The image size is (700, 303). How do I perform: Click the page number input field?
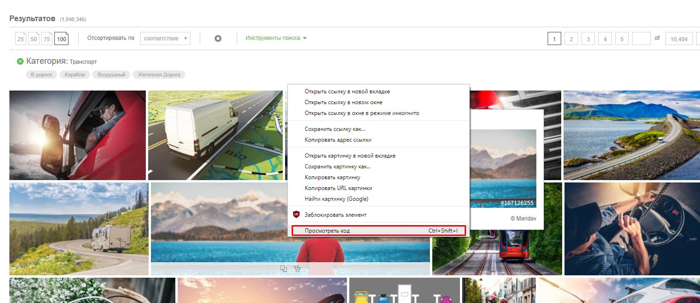click(x=641, y=38)
